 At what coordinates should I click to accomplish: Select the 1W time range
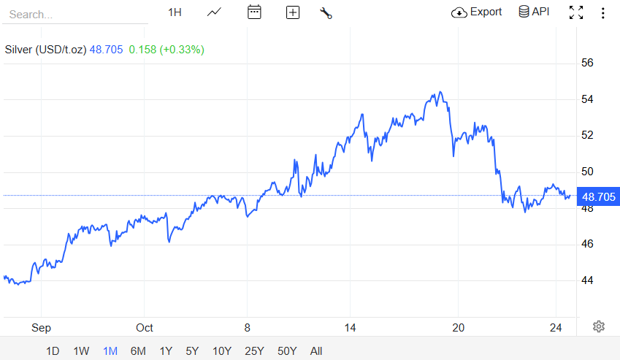81,351
